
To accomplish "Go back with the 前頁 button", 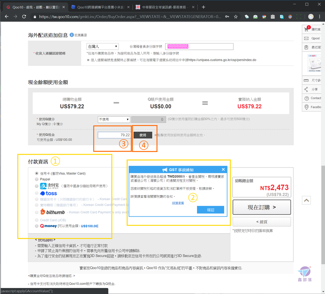I will coord(262,222).
